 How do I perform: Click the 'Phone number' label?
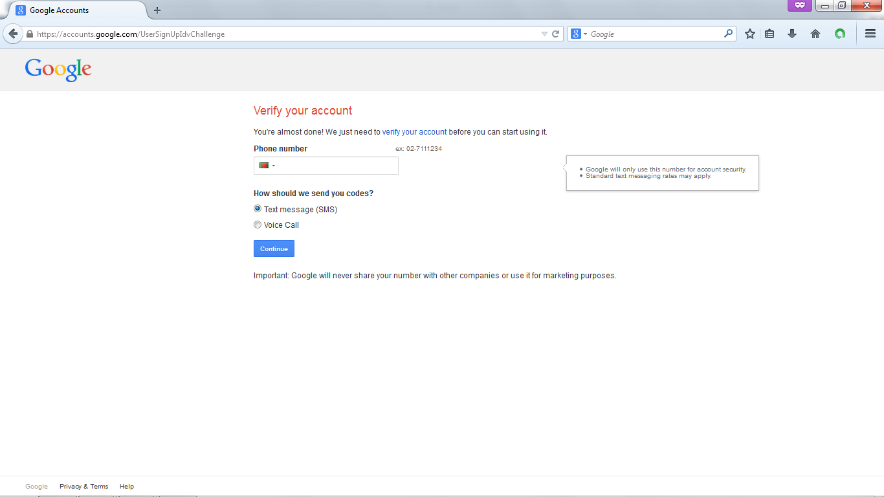280,149
